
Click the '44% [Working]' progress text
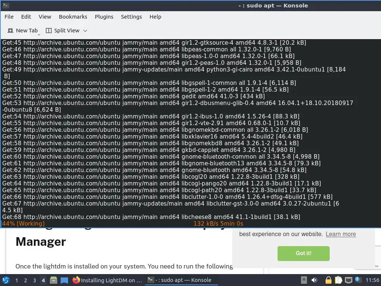click(x=23, y=223)
